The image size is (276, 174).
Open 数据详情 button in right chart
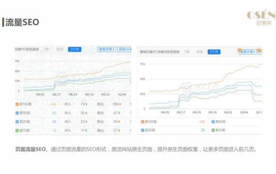[x=247, y=52]
